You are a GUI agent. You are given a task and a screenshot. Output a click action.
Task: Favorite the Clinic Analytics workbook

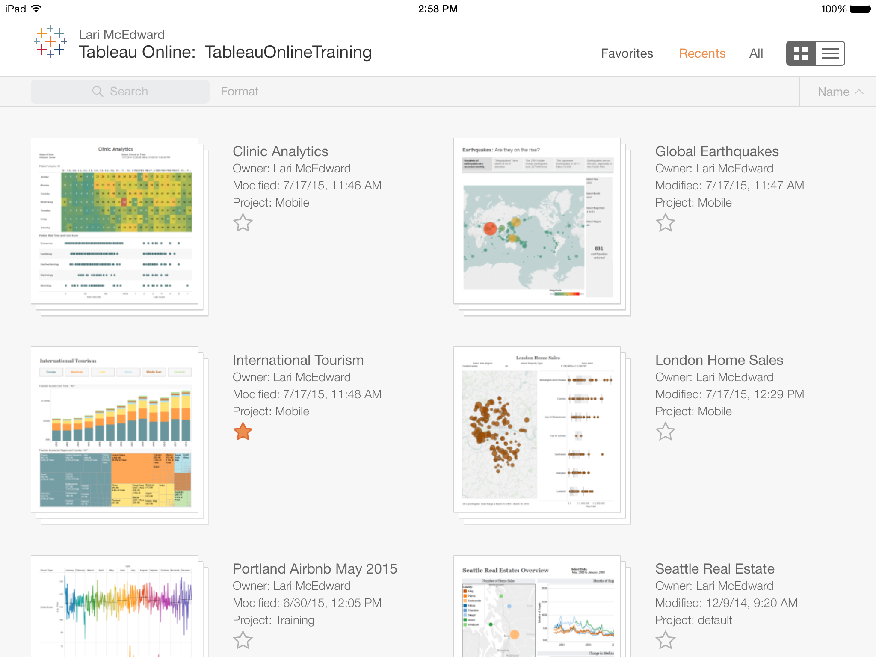tap(243, 222)
